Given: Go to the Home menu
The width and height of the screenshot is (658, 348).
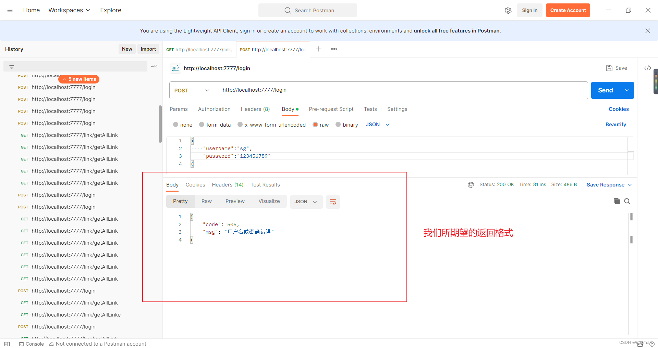Looking at the screenshot, I should [32, 10].
